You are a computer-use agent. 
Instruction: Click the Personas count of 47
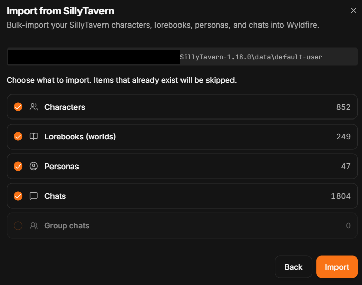[x=346, y=167]
